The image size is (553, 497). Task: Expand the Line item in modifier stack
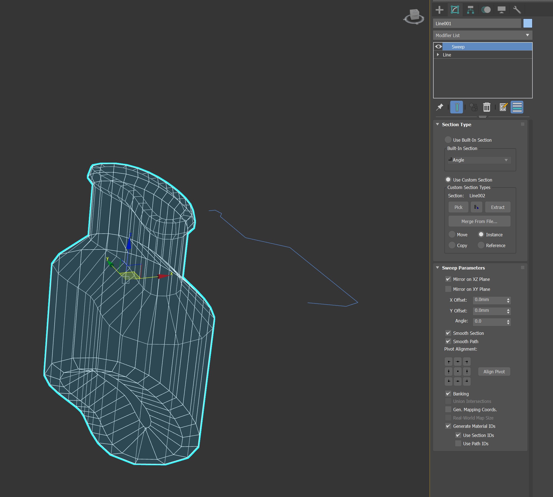[x=438, y=55]
